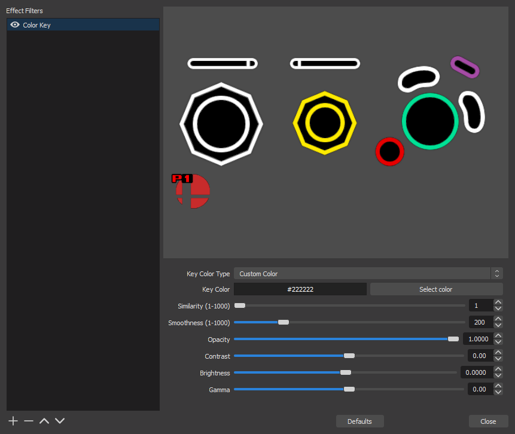Image resolution: width=515 pixels, height=434 pixels.
Task: Decrease Smoothness with the down stepper arrow
Action: point(498,325)
